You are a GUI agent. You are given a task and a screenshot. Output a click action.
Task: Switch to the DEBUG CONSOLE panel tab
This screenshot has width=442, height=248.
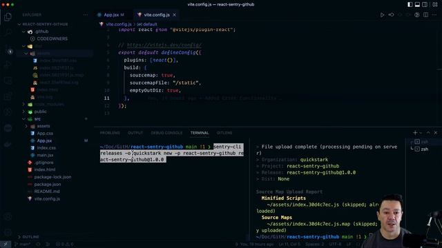tap(166, 133)
